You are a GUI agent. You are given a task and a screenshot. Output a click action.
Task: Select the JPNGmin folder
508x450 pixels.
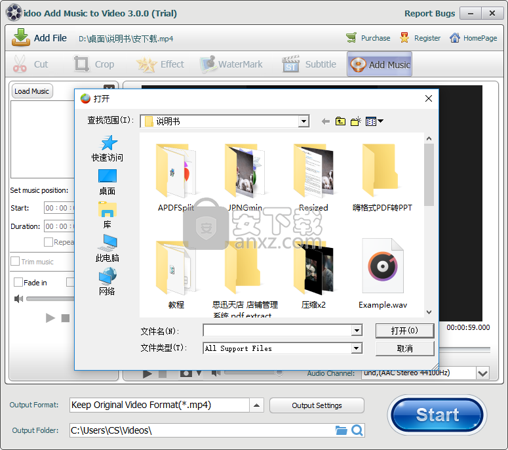pos(244,177)
